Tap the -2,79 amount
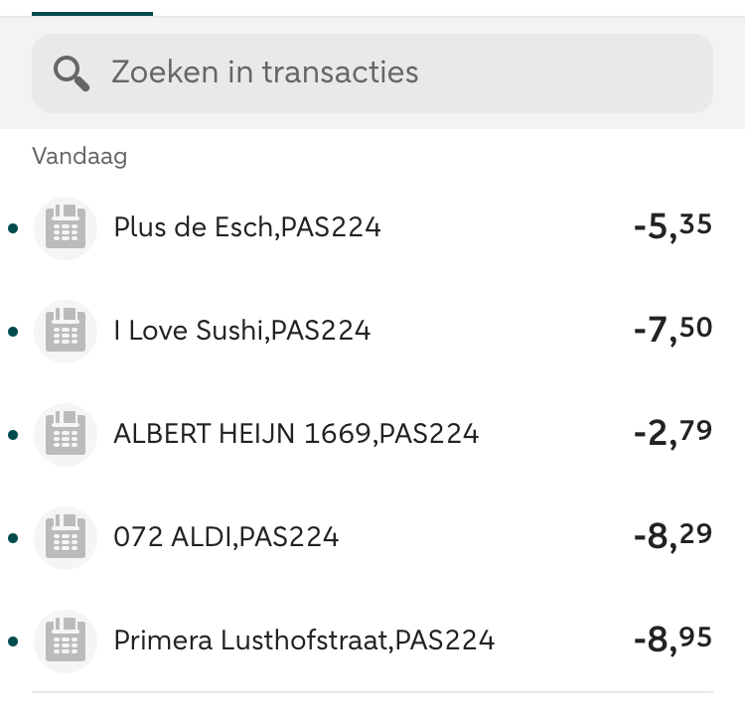This screenshot has height=710, width=745. click(672, 434)
